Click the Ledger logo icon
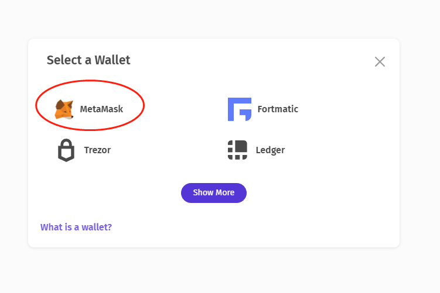 coord(237,150)
